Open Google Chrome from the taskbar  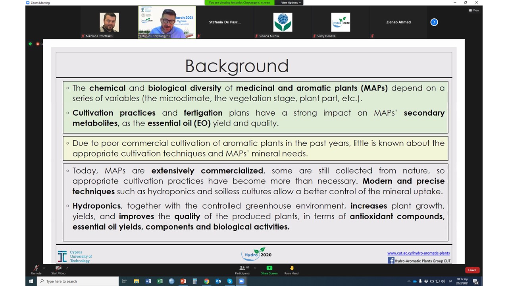206,281
